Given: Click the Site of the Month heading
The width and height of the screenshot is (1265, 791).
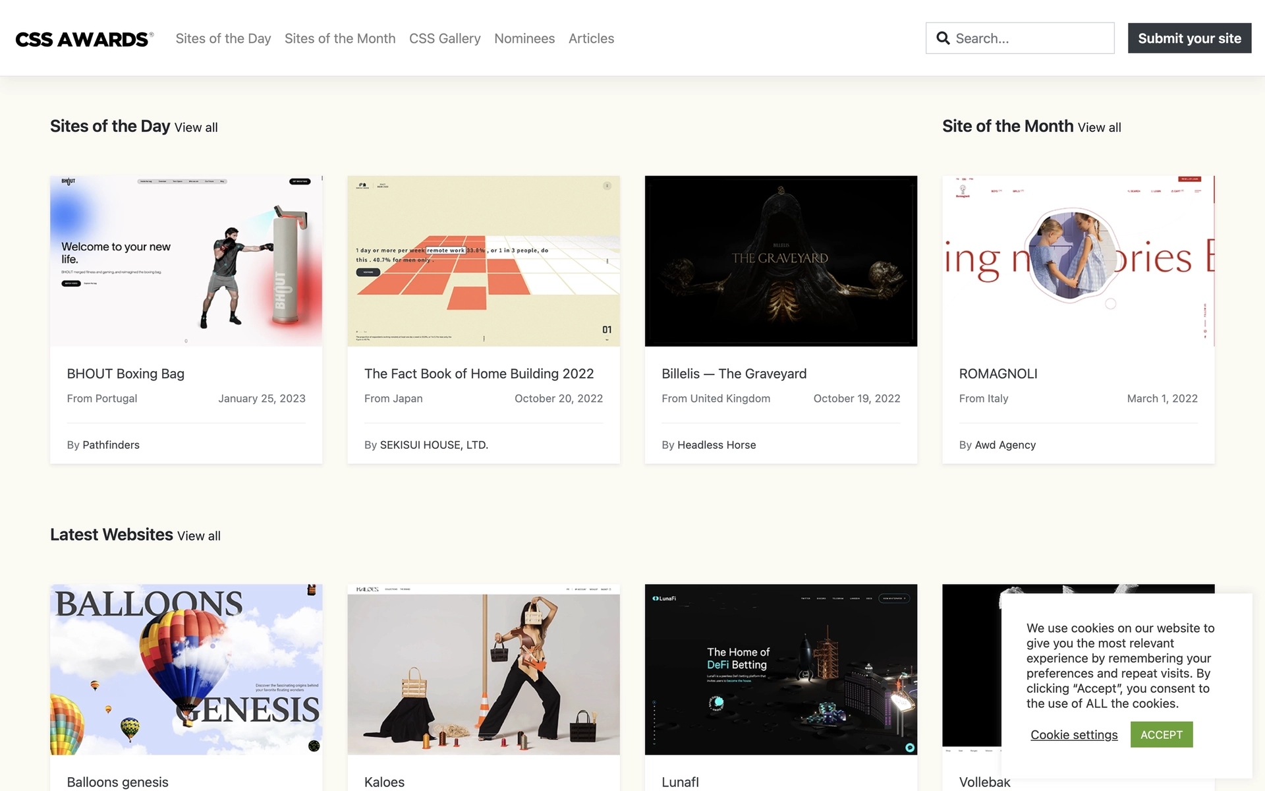Looking at the screenshot, I should 1008,126.
